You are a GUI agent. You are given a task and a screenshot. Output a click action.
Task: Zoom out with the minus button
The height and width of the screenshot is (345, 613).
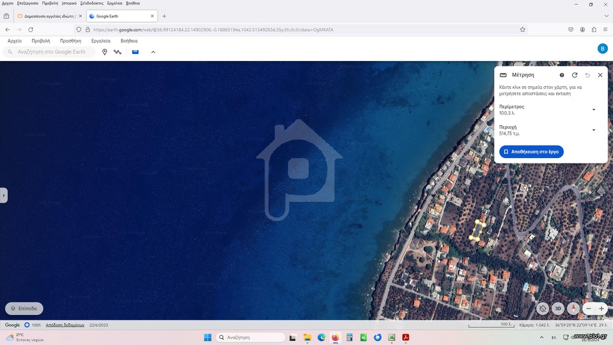(x=589, y=308)
